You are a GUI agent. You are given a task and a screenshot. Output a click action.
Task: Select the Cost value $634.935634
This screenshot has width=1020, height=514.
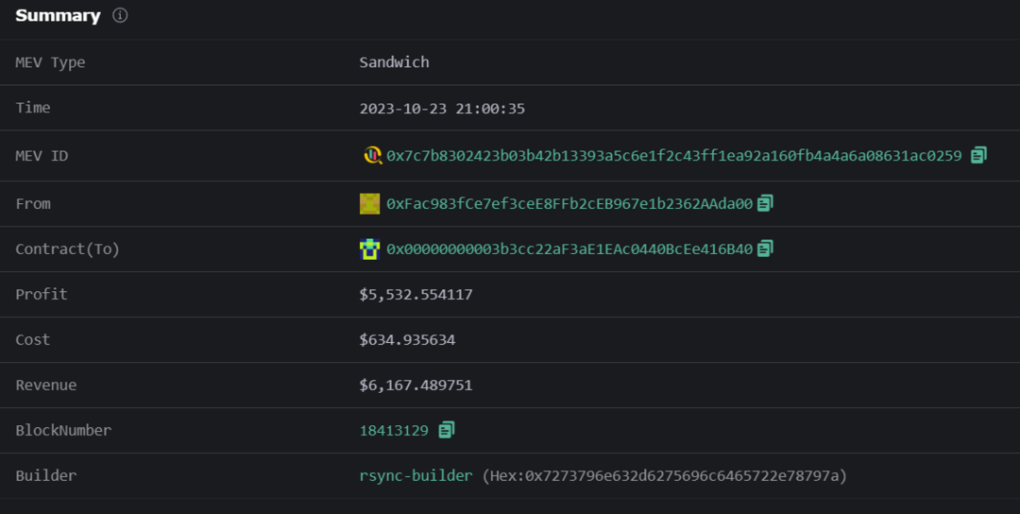coord(407,340)
